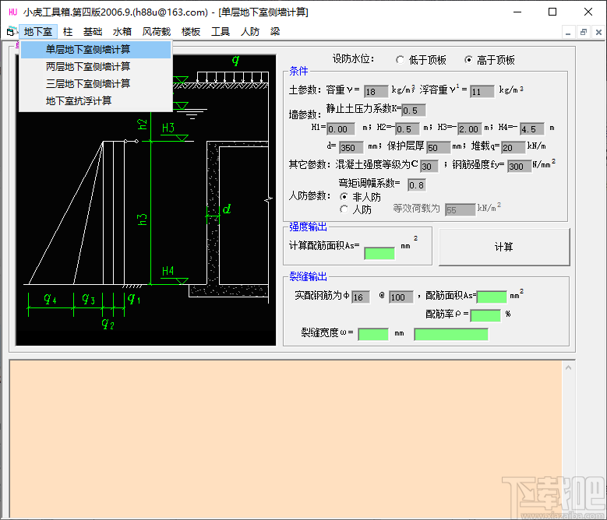
Task: Open the 楼板 menu
Action: click(x=191, y=32)
